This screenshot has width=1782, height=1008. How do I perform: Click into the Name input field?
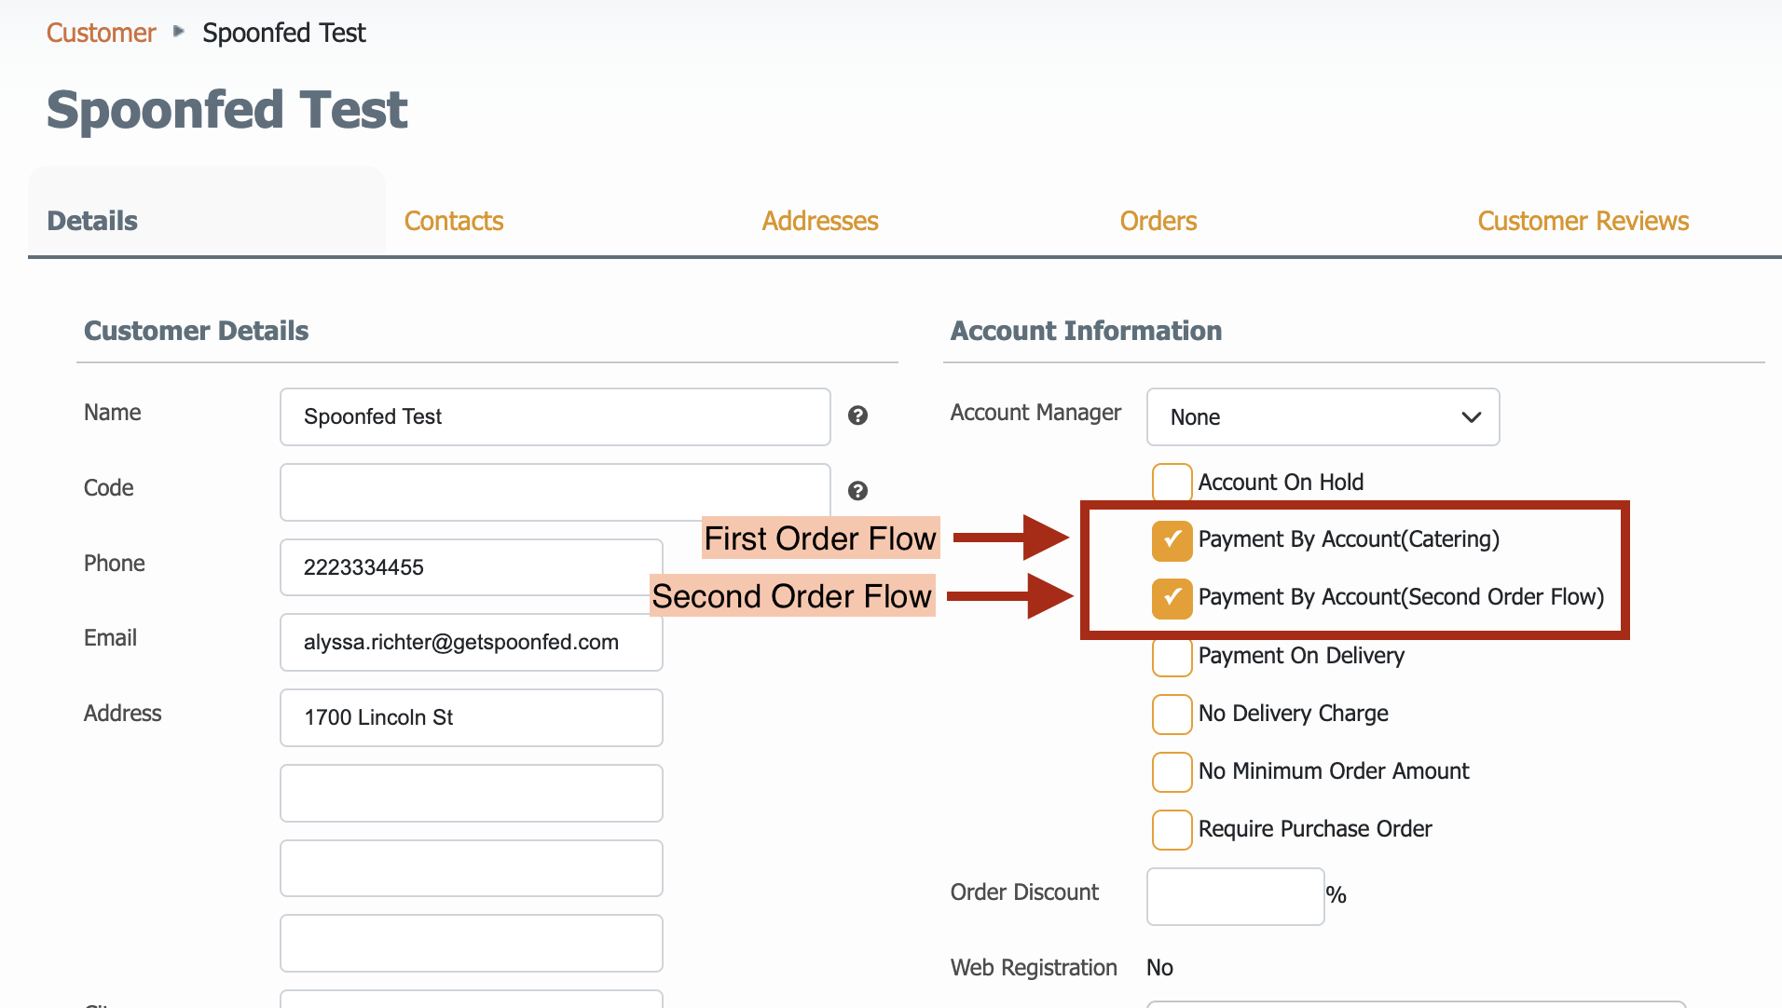[555, 416]
